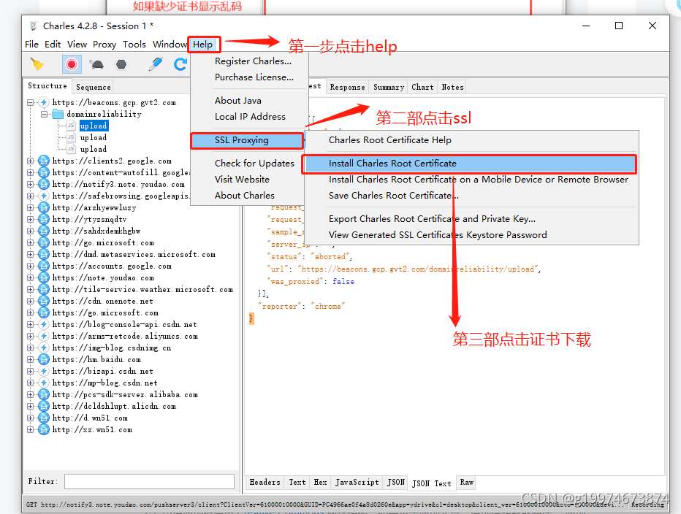This screenshot has height=514, width=681.
Task: Choose Purchase License... menu entry
Action: click(254, 77)
